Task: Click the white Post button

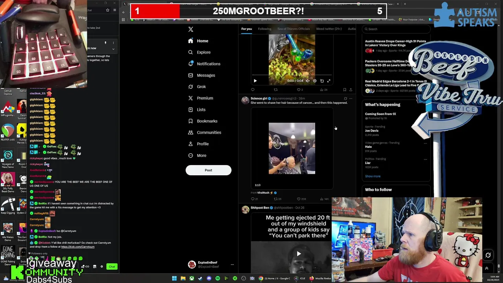Action: point(208,170)
